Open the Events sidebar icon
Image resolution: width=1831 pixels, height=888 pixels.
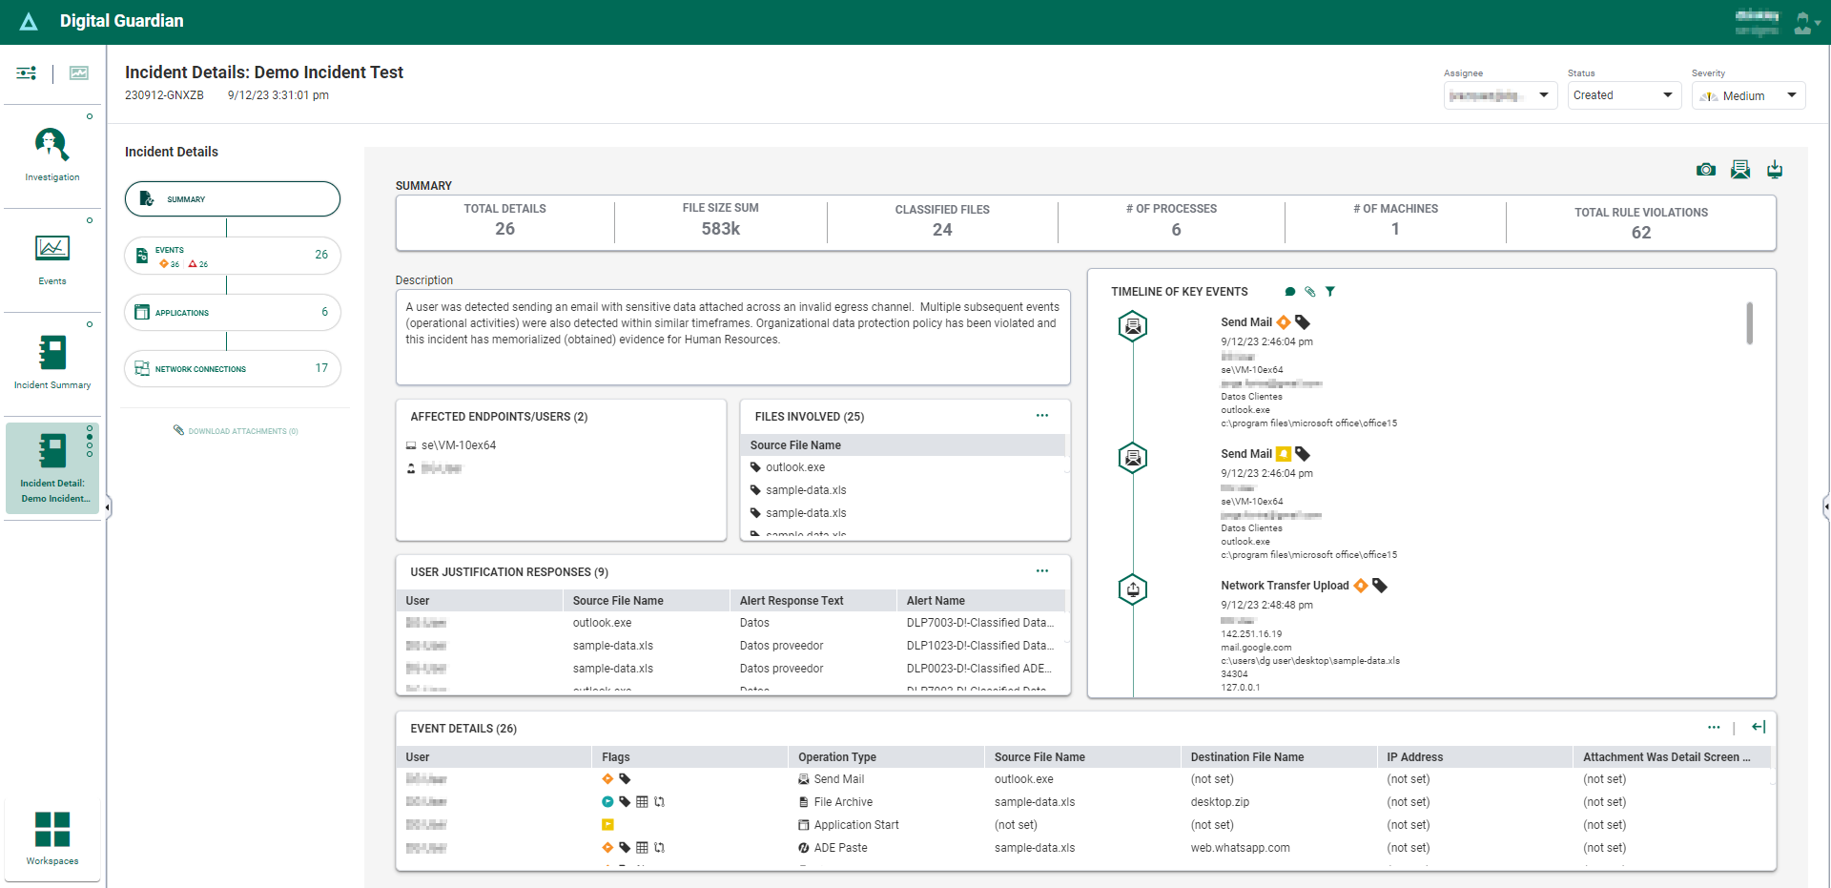52,249
